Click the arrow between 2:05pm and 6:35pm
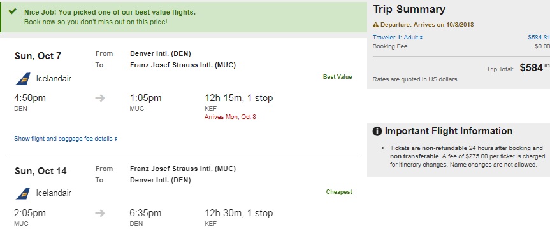550x241 pixels. click(100, 213)
